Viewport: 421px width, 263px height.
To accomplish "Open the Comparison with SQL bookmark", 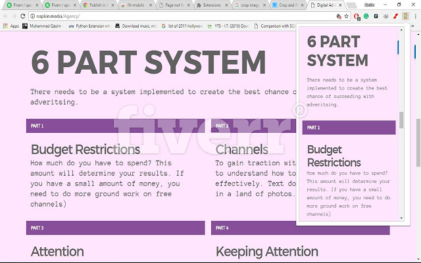I will (x=275, y=26).
